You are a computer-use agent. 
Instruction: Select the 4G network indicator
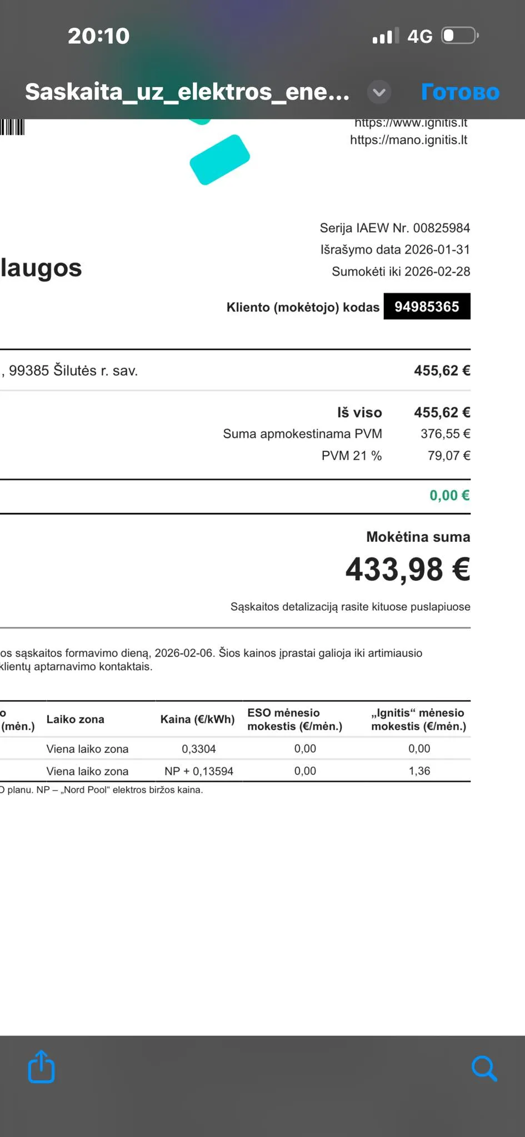(x=421, y=35)
